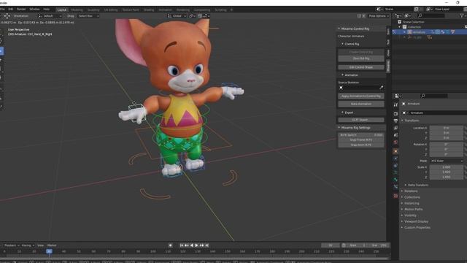Click the Zero Out Rig button
Viewport: 467px width, 263px height.
pos(361,58)
